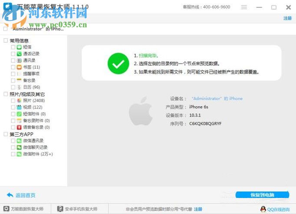Select the 微信通讯录 tree label

pos(33,141)
